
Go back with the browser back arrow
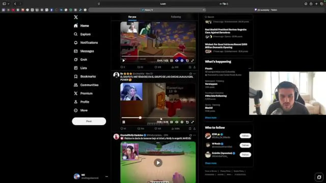[x=15, y=4]
